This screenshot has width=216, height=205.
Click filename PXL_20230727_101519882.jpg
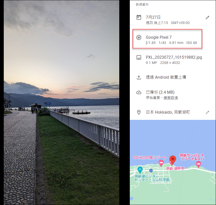pyautogui.click(x=174, y=57)
